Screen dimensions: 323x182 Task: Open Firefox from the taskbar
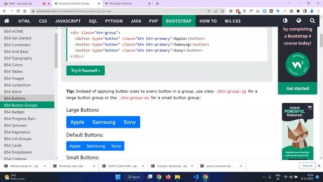[168, 177]
